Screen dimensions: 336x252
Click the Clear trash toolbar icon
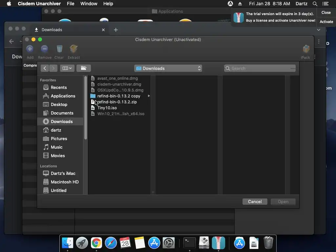59,49
